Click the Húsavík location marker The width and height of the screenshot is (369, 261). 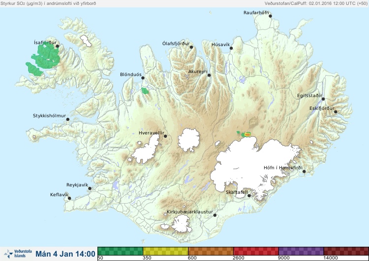pyautogui.click(x=231, y=48)
